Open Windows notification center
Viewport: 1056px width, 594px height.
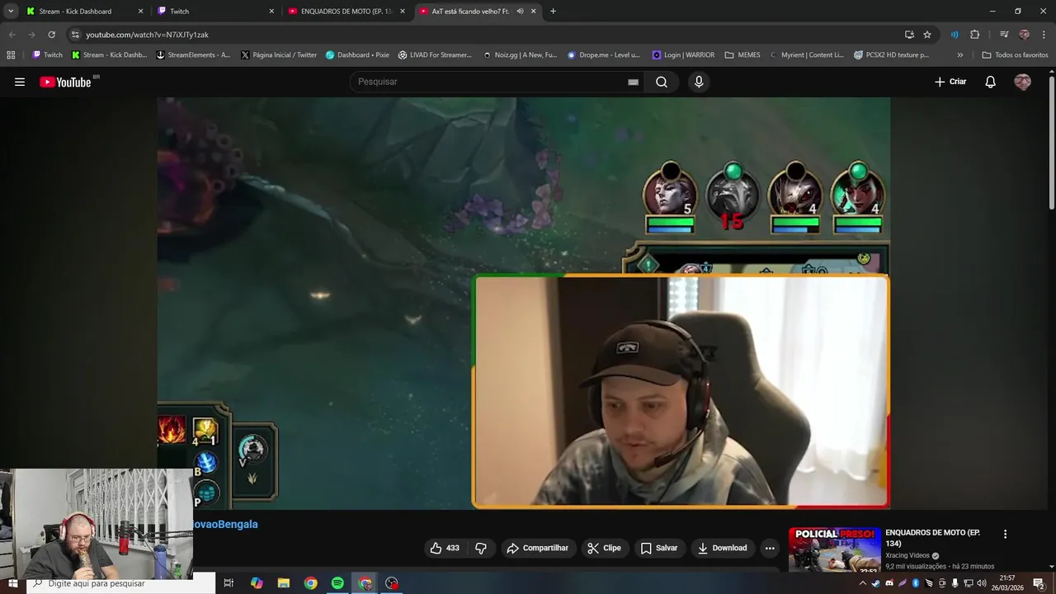[x=1039, y=583]
